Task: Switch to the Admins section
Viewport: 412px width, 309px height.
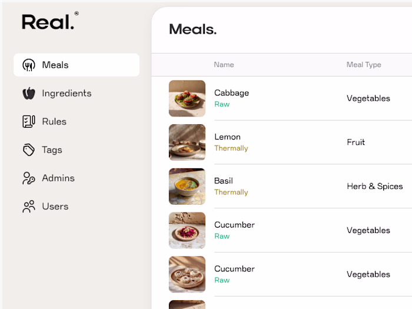Action: [x=58, y=178]
